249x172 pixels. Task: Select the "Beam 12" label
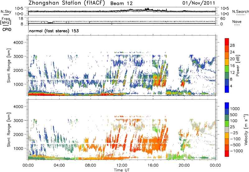point(121,3)
